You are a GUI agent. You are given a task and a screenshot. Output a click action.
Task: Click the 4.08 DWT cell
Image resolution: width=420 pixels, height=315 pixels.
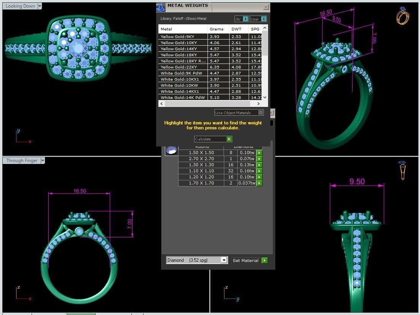(239, 67)
